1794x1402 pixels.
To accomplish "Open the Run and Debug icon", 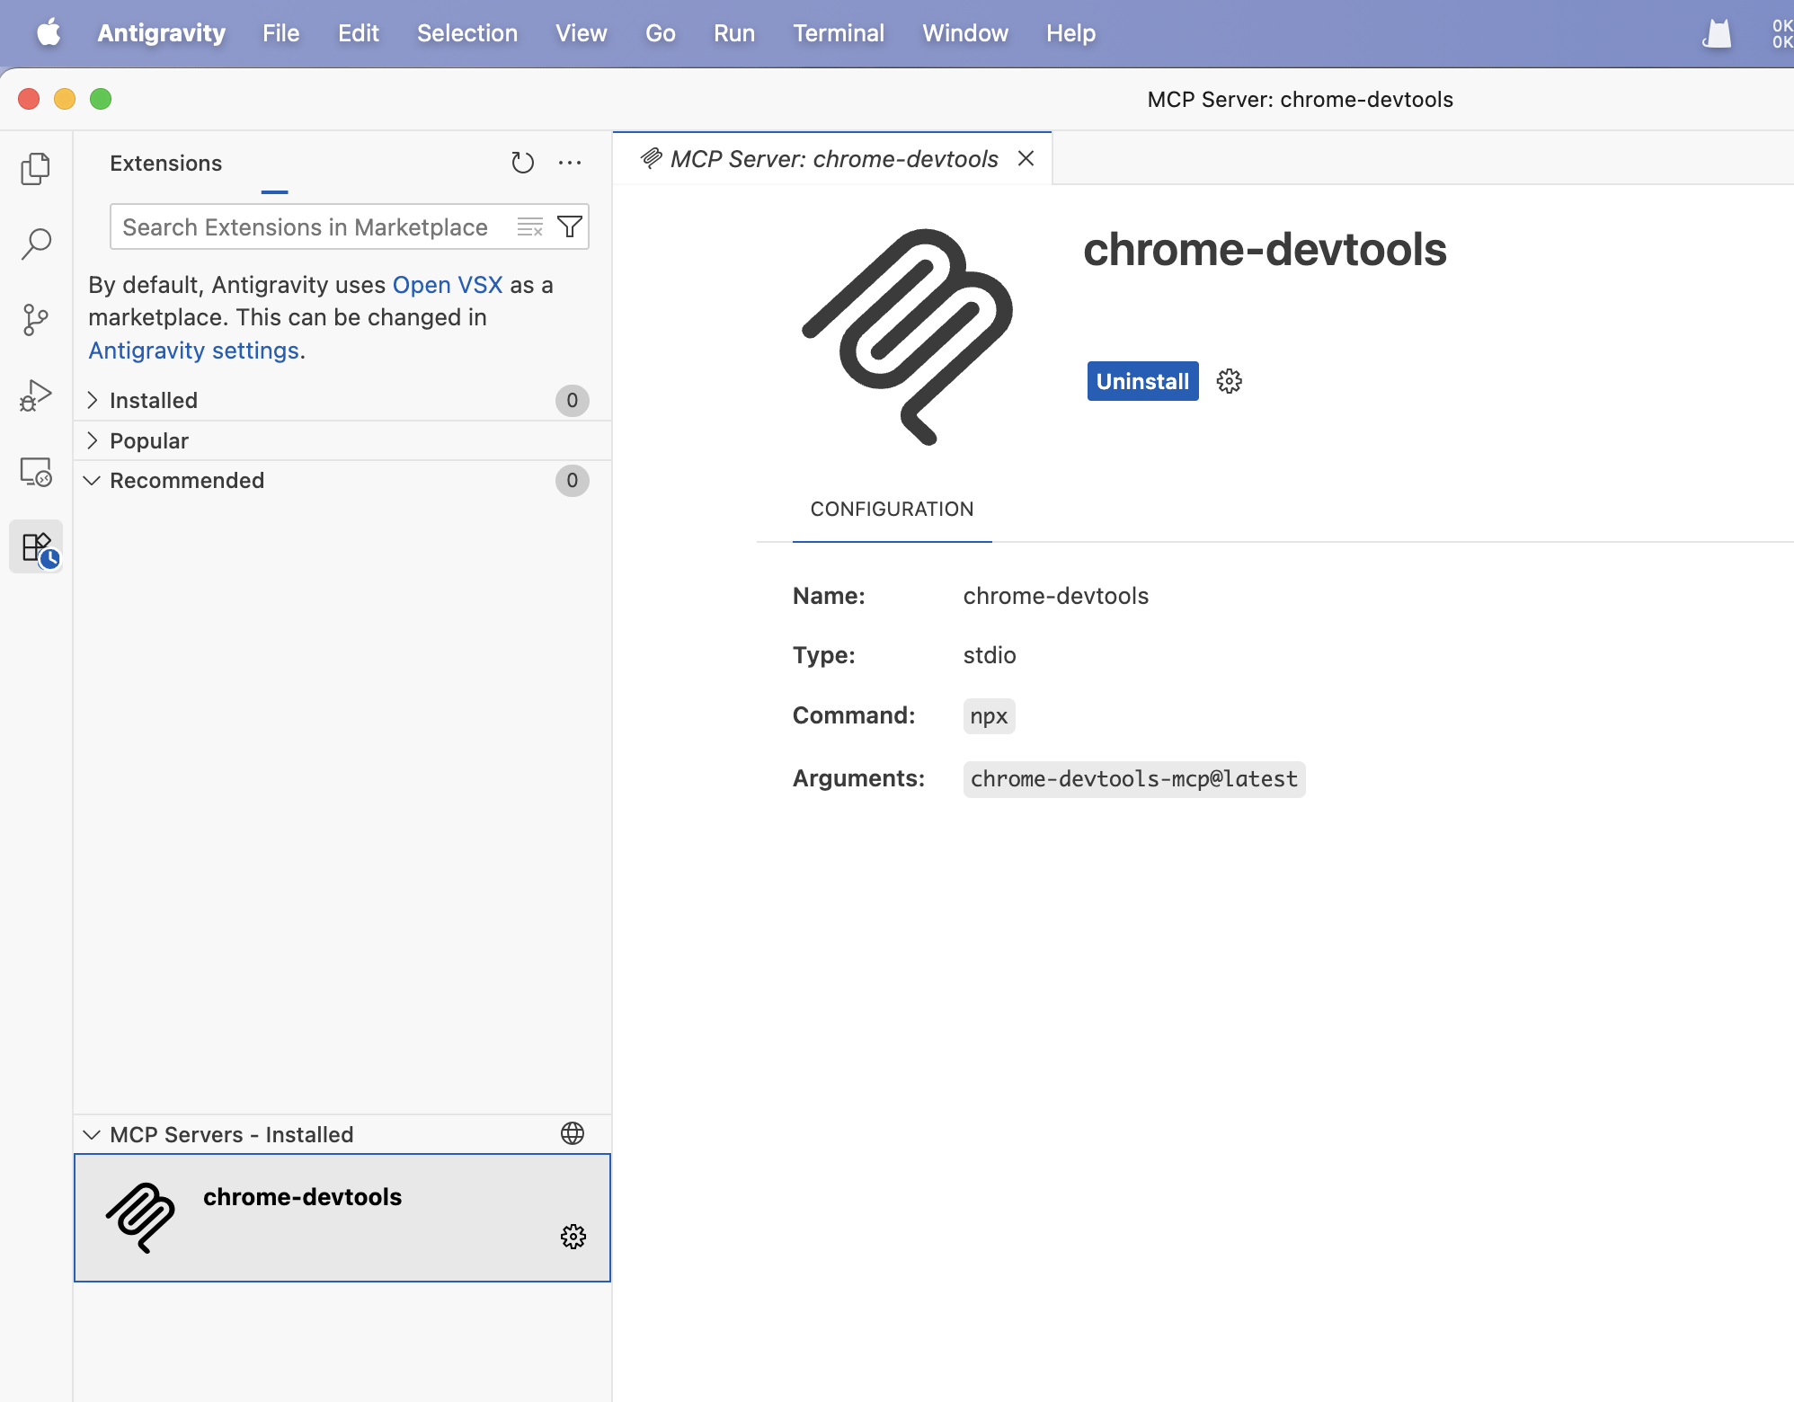I will (36, 395).
